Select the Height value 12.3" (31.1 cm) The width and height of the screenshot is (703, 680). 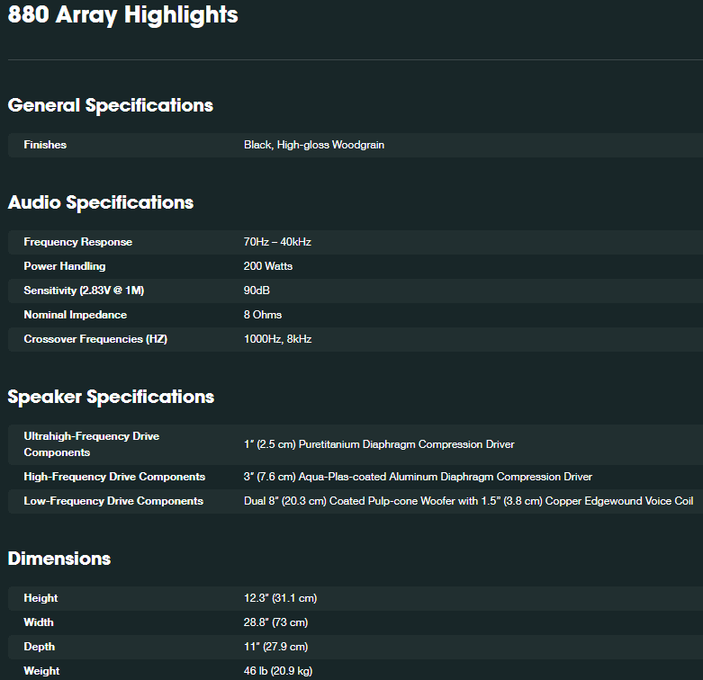click(x=280, y=598)
